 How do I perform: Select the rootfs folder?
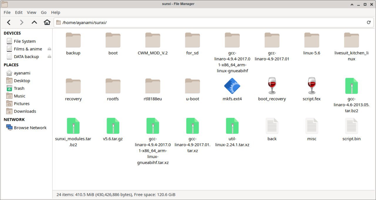click(x=113, y=90)
